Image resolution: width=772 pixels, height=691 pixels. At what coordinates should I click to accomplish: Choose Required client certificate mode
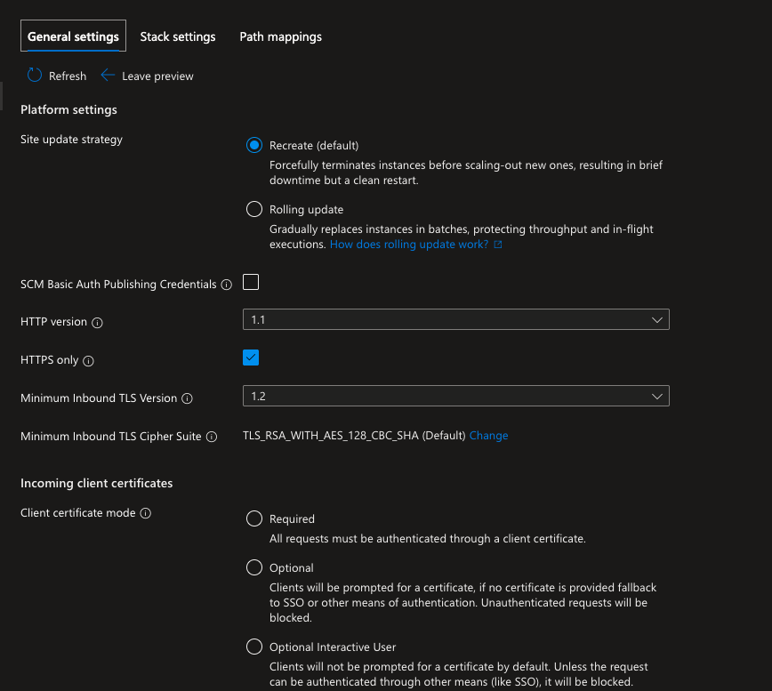pyautogui.click(x=254, y=518)
